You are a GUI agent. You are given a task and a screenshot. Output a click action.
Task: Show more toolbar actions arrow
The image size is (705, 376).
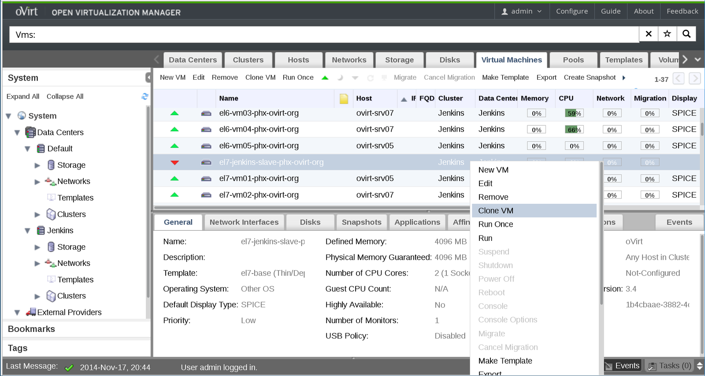point(624,78)
